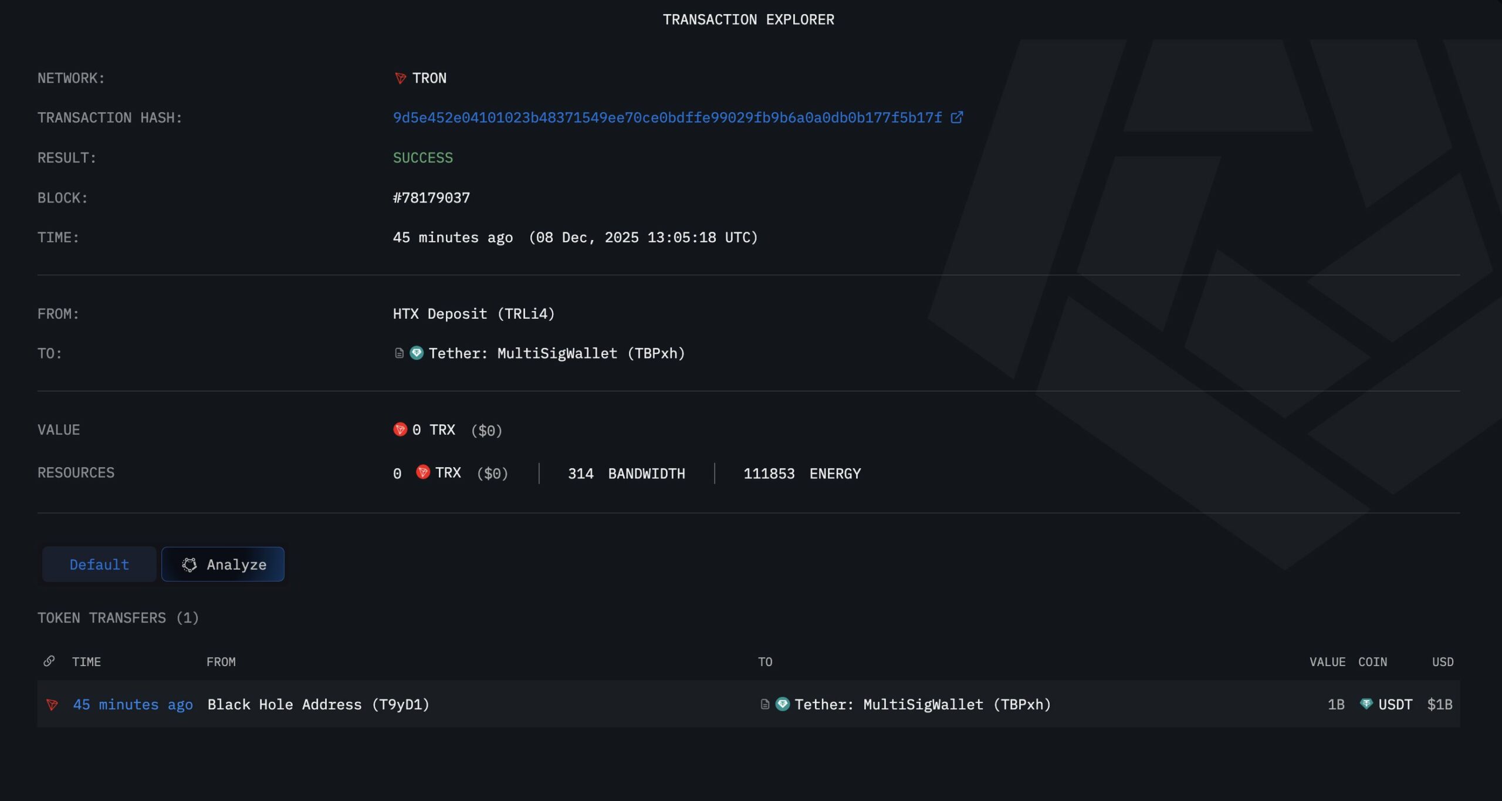The height and width of the screenshot is (801, 1502).
Task: Click USDT coin icon in transfer row
Action: 1366,704
